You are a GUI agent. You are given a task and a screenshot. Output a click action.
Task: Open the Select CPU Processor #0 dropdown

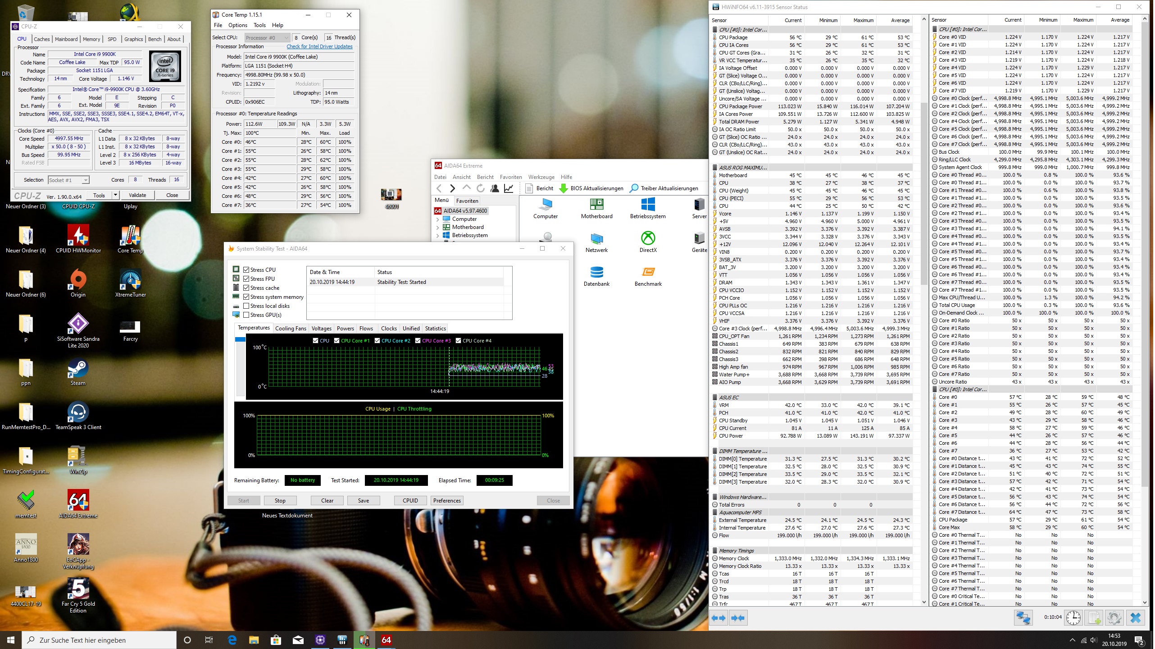click(x=267, y=38)
